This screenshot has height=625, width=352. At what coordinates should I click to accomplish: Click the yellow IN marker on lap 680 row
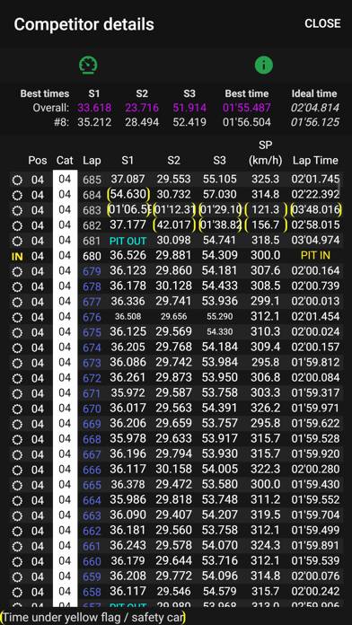tap(17, 256)
